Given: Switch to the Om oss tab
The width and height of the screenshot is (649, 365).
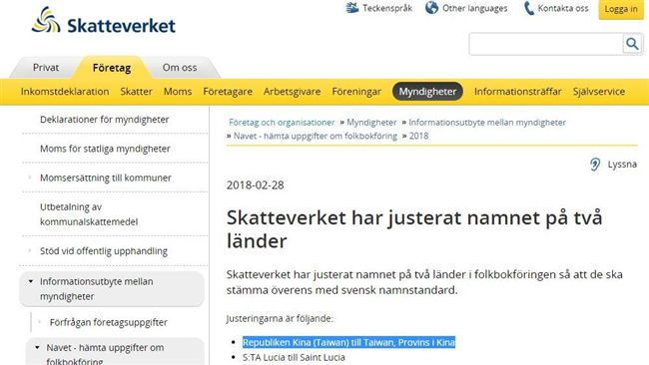Looking at the screenshot, I should (180, 68).
